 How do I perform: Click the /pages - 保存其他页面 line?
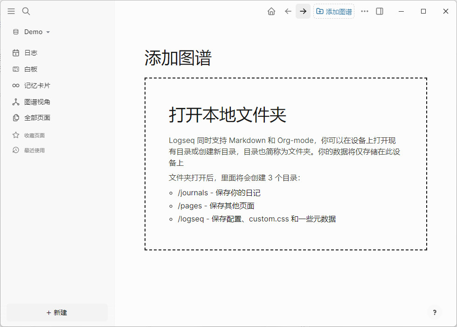point(216,206)
